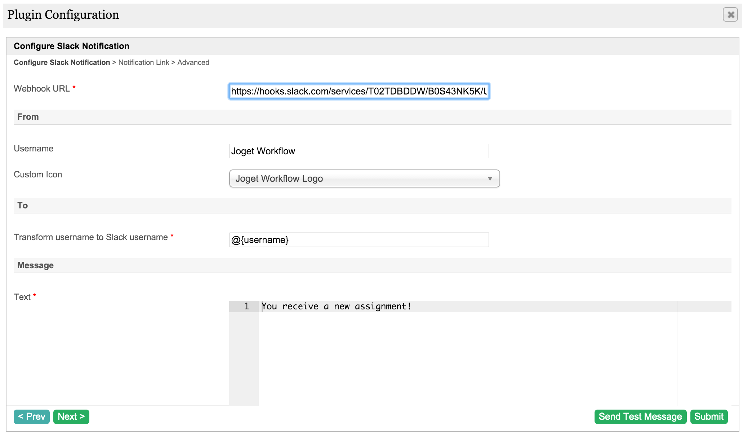The height and width of the screenshot is (437, 743).
Task: Click the @{username} transform field
Action: click(359, 240)
